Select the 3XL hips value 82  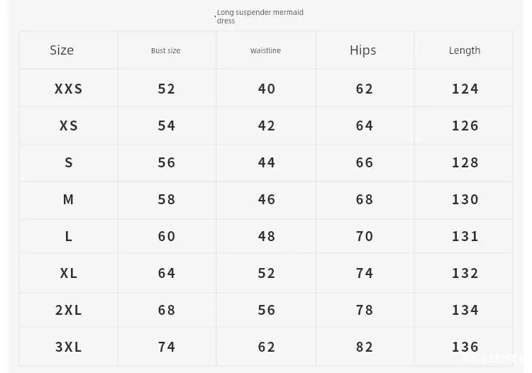pos(365,347)
